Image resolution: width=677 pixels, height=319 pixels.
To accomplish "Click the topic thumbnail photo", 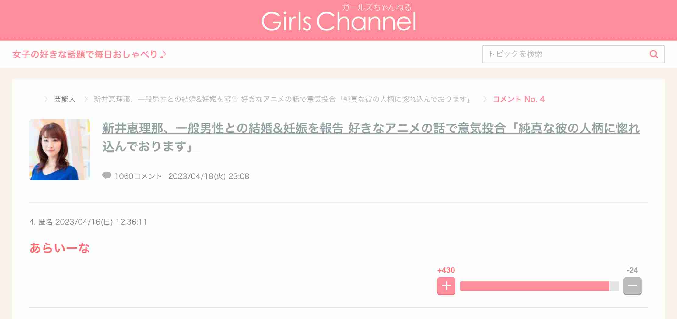I will pyautogui.click(x=60, y=150).
